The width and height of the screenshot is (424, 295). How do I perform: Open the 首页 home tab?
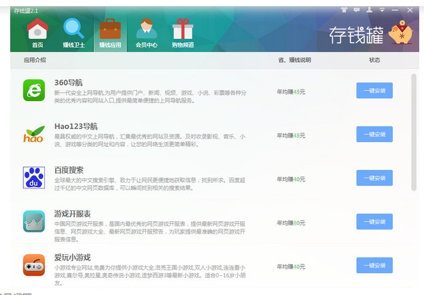(x=37, y=33)
